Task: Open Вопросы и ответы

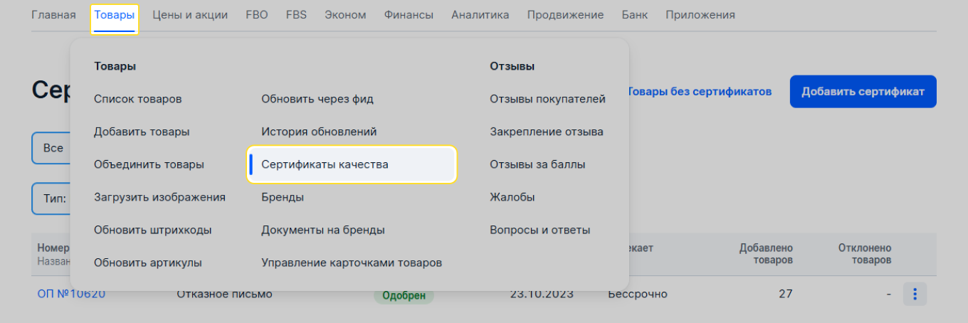Action: tap(540, 230)
